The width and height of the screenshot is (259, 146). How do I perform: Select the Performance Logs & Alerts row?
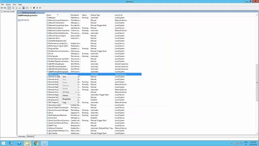pyautogui.click(x=94, y=46)
